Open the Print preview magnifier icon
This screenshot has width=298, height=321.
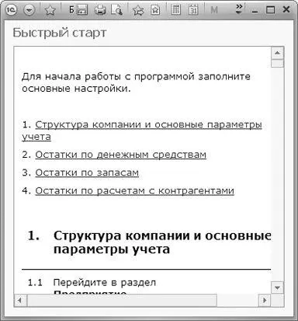click(x=117, y=10)
